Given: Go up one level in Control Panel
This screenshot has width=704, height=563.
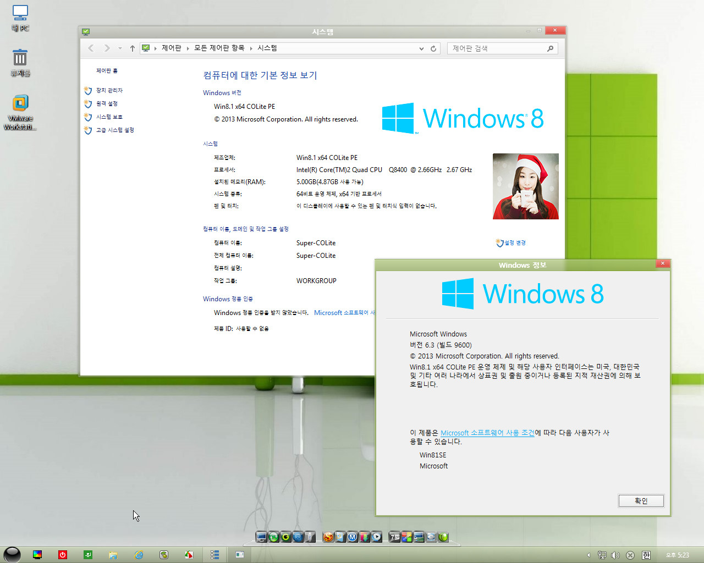Looking at the screenshot, I should (133, 48).
